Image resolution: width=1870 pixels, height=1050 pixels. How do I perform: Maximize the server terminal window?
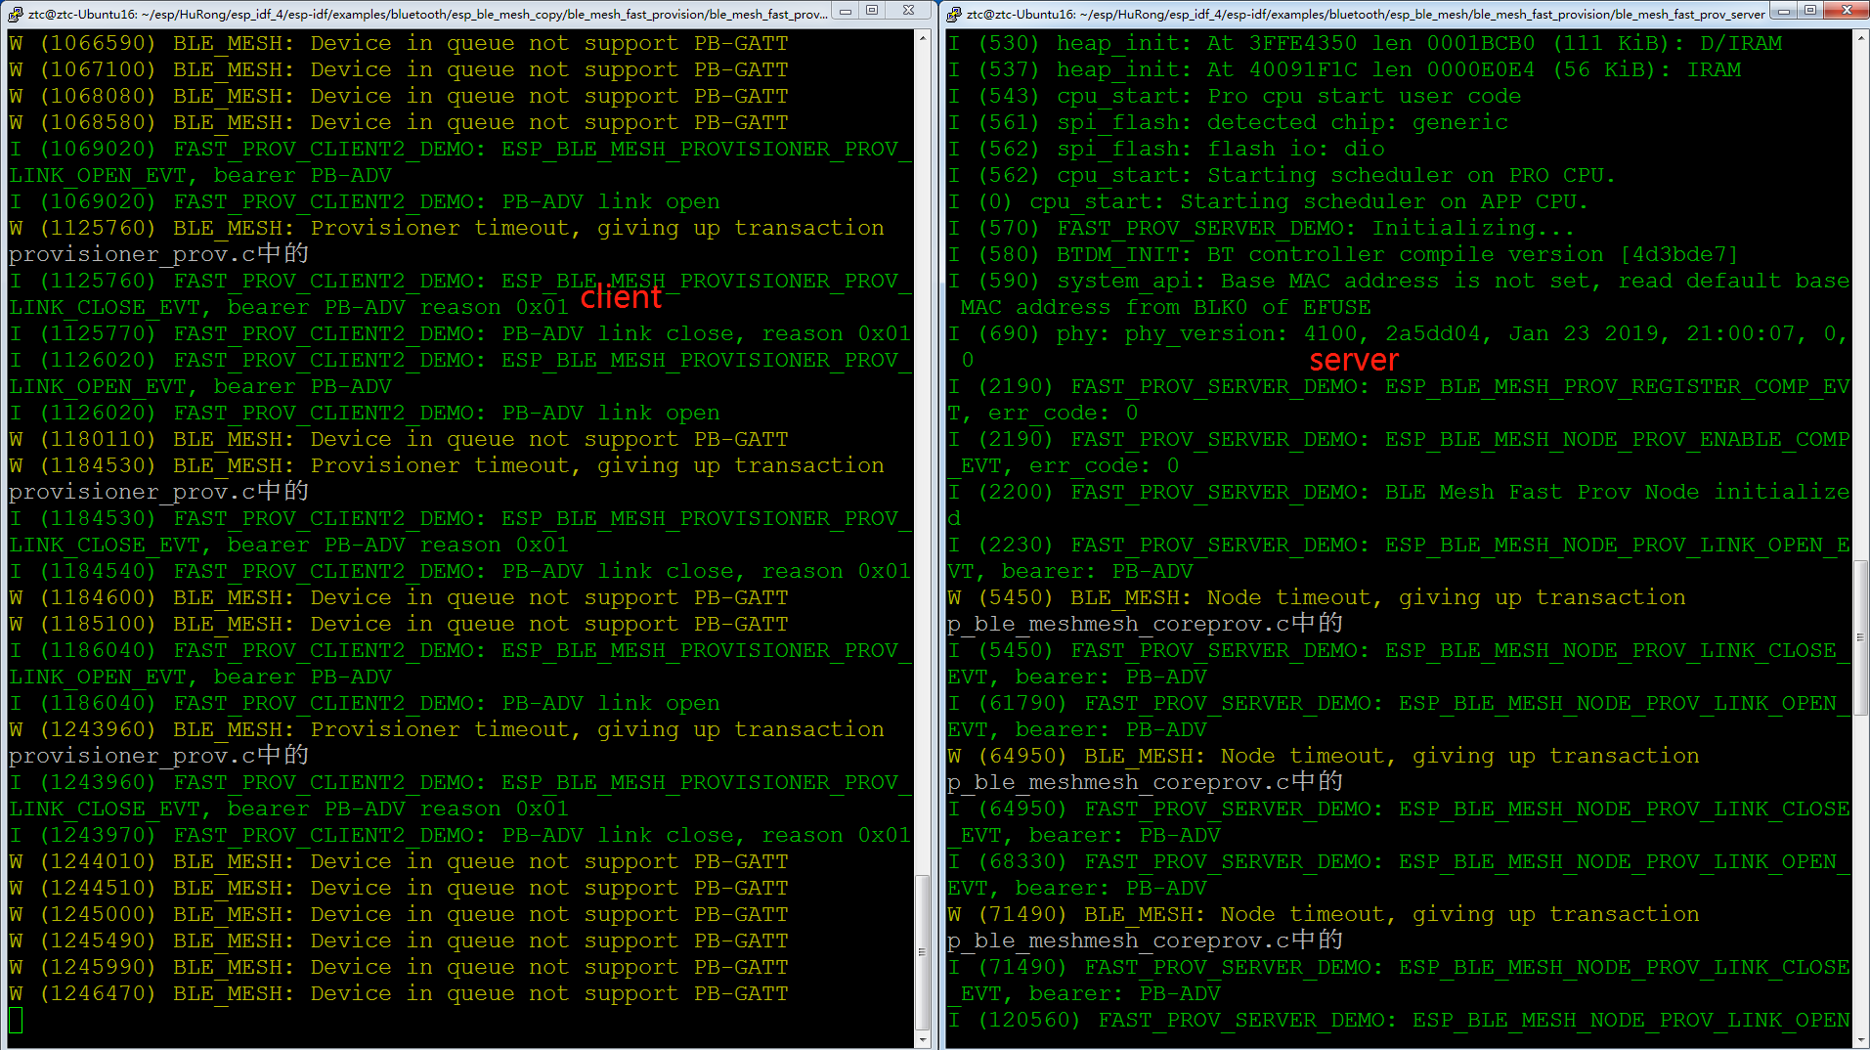coord(1810,11)
